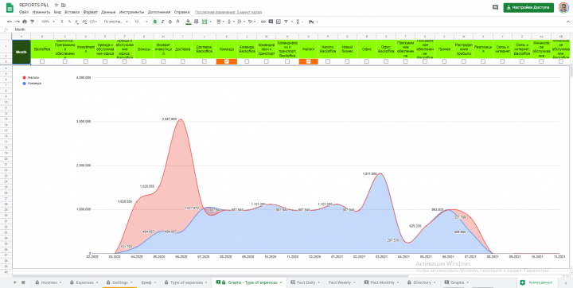Image resolution: width=573 pixels, height=288 pixels.
Task: Open the last edit history link
Action: click(228, 12)
